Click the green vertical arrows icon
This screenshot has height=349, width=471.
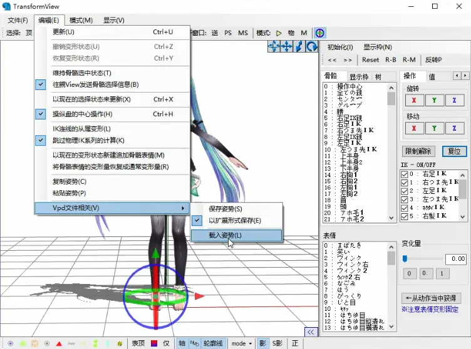tap(96, 343)
